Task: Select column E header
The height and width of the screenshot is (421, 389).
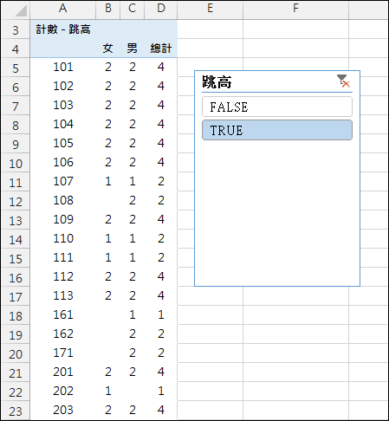Action: (x=211, y=9)
